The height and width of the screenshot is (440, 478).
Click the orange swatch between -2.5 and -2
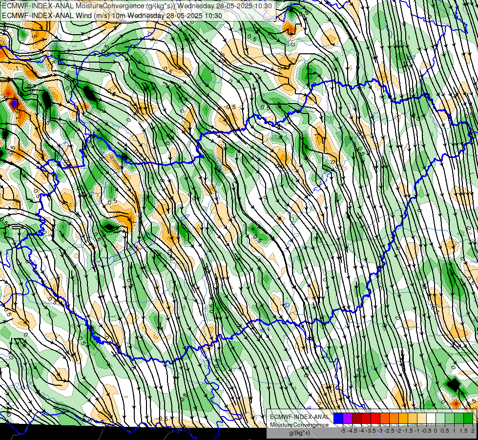pos(394,418)
